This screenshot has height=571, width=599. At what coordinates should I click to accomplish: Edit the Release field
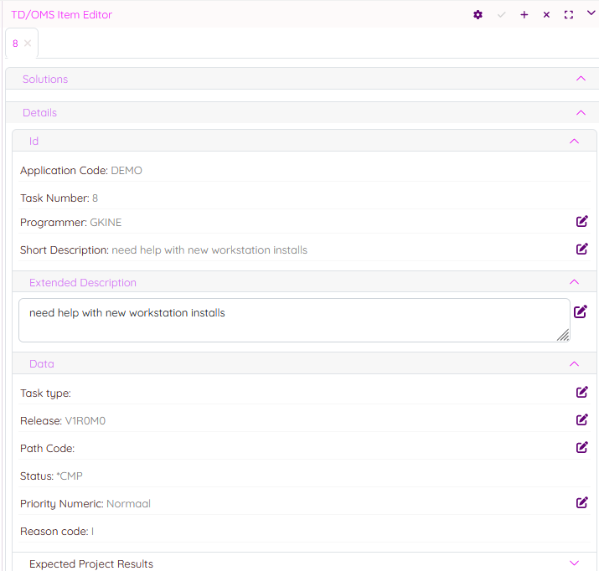tap(581, 419)
